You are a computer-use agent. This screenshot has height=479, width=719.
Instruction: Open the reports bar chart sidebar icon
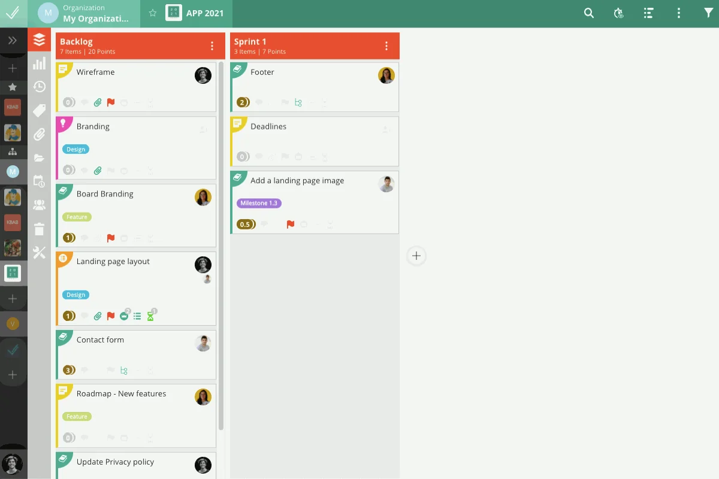pyautogui.click(x=39, y=63)
